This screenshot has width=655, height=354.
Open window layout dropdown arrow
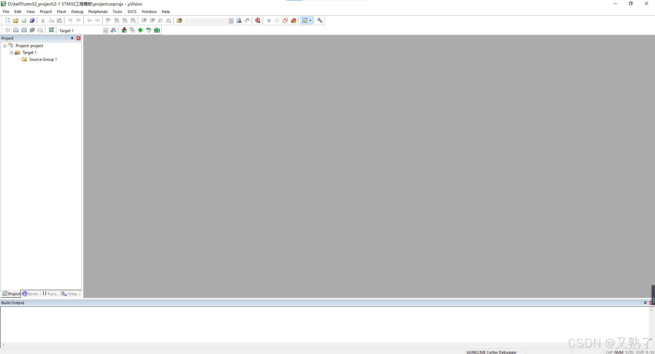point(310,20)
